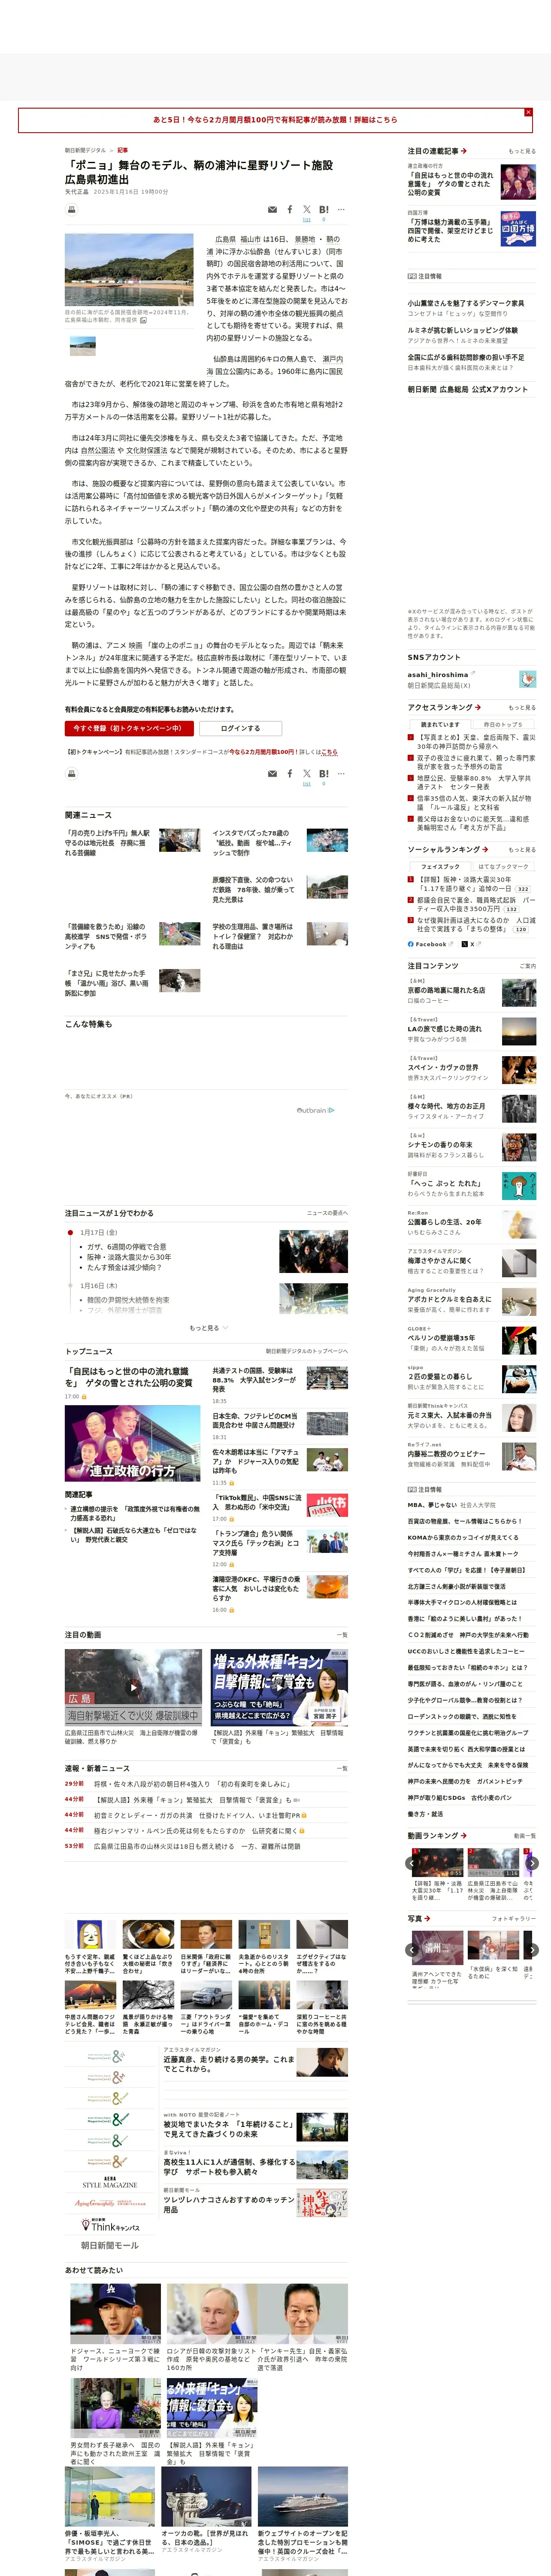Expand もっと見る under 注目ニュースが1分でわかる

pos(209,1327)
